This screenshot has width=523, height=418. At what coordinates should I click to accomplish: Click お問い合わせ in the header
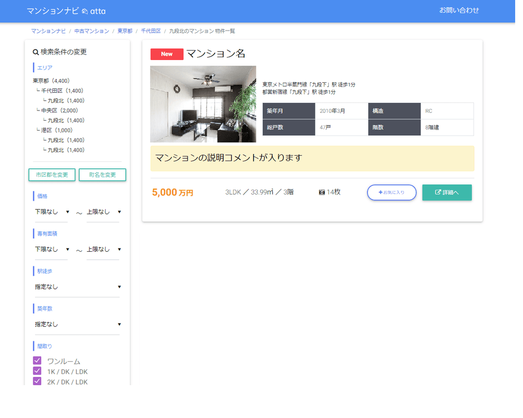click(458, 11)
